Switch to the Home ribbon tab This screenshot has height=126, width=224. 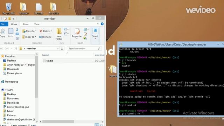14,24
